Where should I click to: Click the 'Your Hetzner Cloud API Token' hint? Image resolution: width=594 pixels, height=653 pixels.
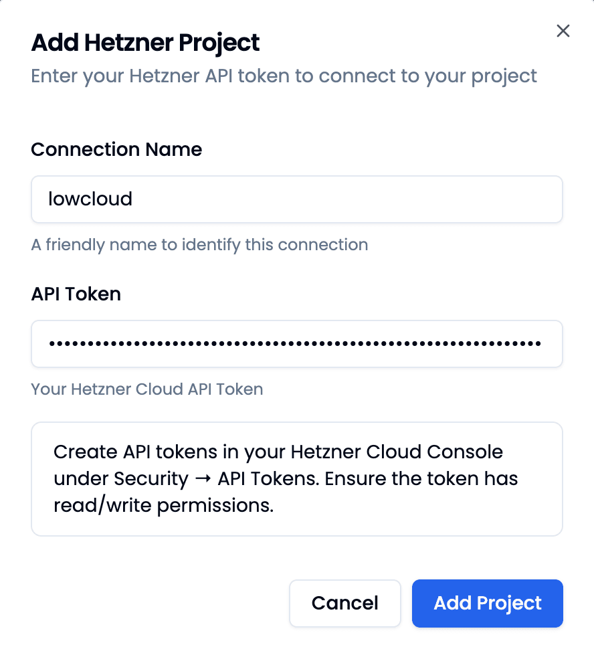pos(146,389)
